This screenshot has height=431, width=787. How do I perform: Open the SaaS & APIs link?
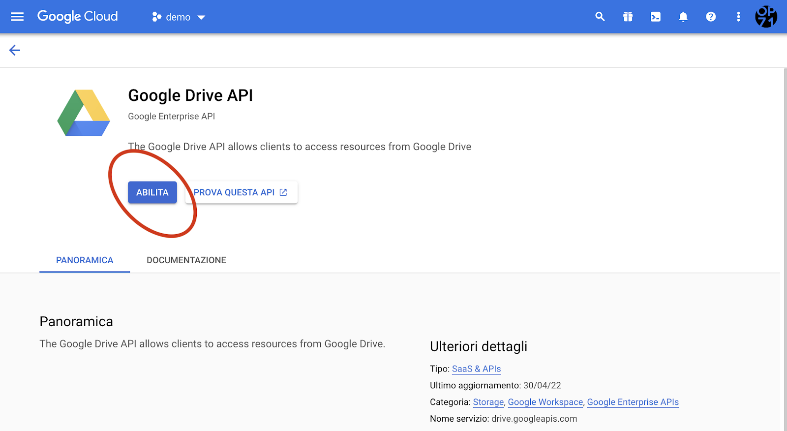coord(476,369)
